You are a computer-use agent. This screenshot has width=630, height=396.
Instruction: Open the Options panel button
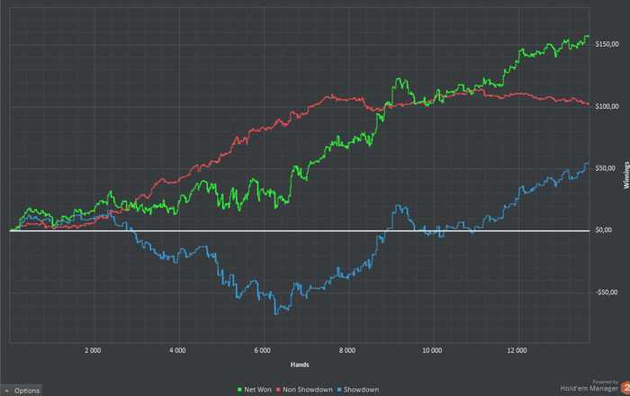(21, 391)
